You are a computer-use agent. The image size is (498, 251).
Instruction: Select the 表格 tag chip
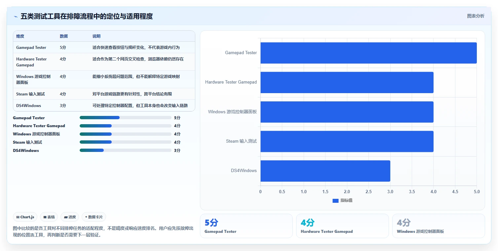point(49,217)
